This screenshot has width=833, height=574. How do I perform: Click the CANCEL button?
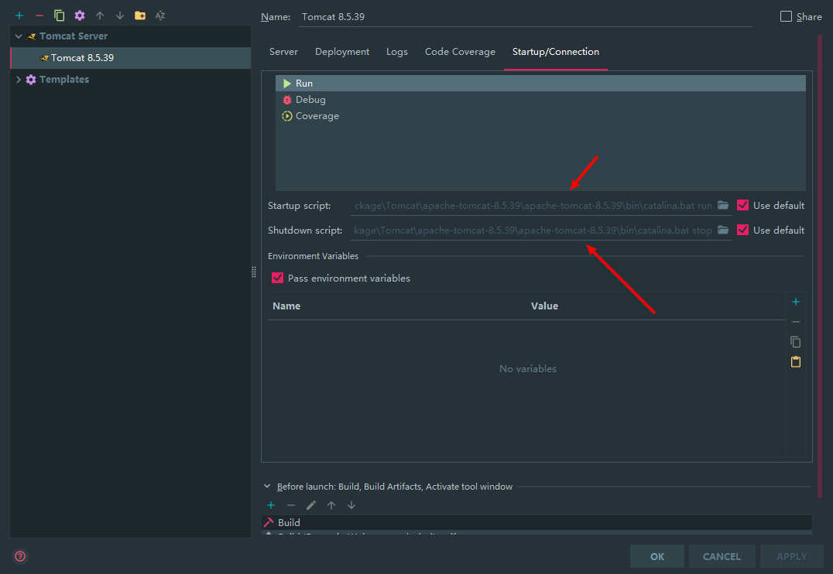(x=722, y=556)
